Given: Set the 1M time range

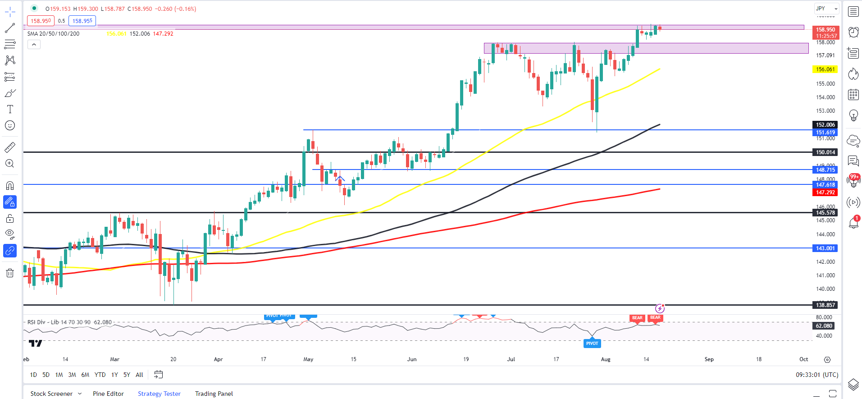Looking at the screenshot, I should click(59, 375).
